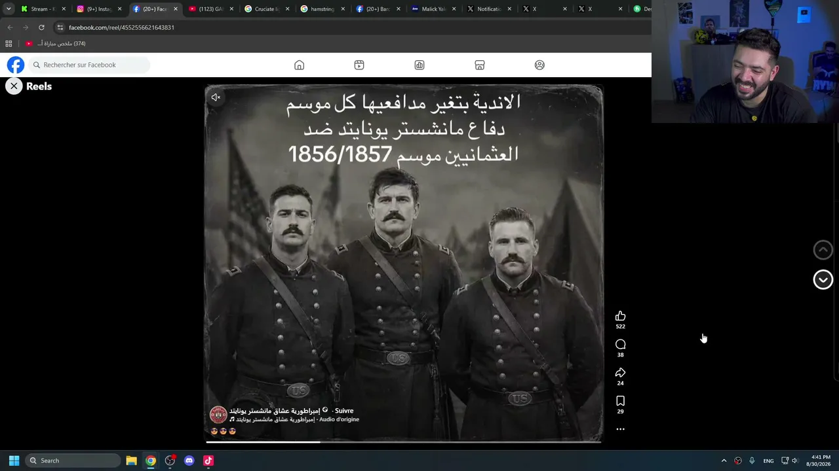
Task: Close the Stream tab
Action: [x=64, y=9]
